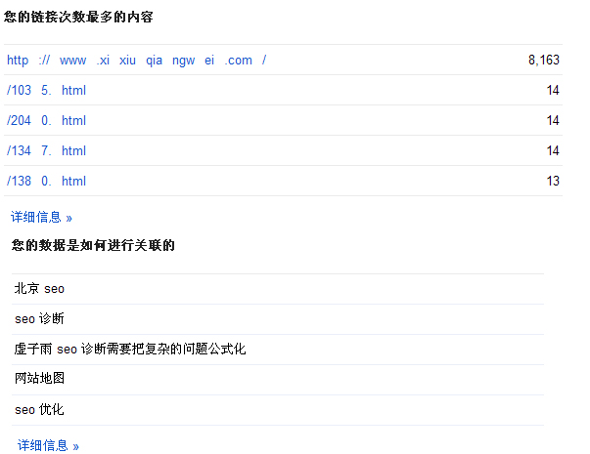Open the /134 7. html page link
590x454 pixels.
[46, 151]
